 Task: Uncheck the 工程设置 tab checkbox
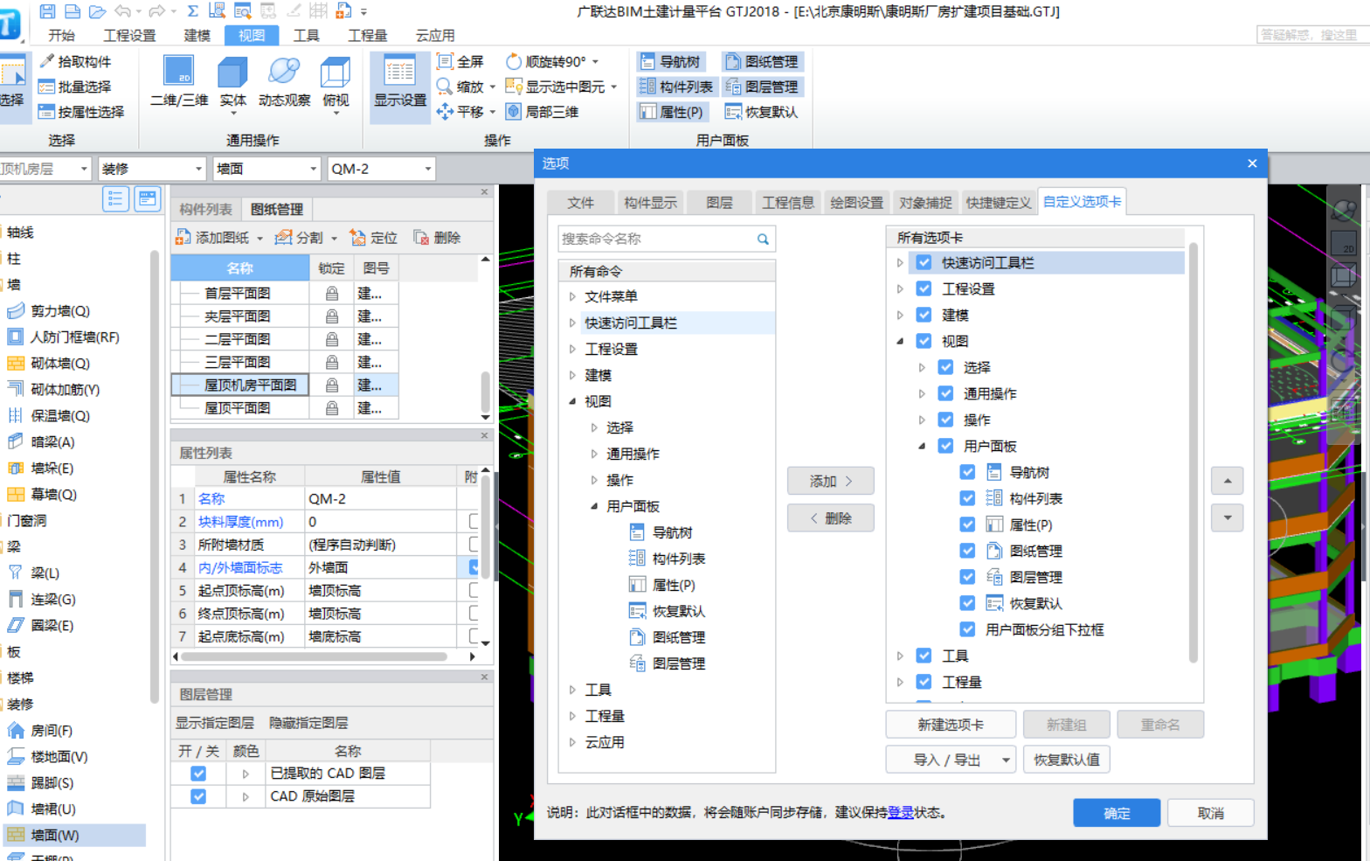tap(924, 288)
